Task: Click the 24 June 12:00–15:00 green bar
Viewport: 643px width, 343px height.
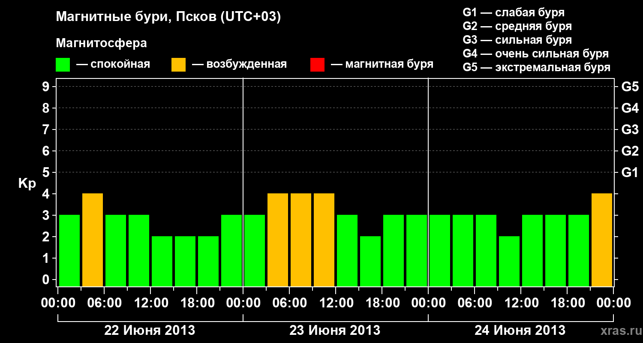Action: 532,250
